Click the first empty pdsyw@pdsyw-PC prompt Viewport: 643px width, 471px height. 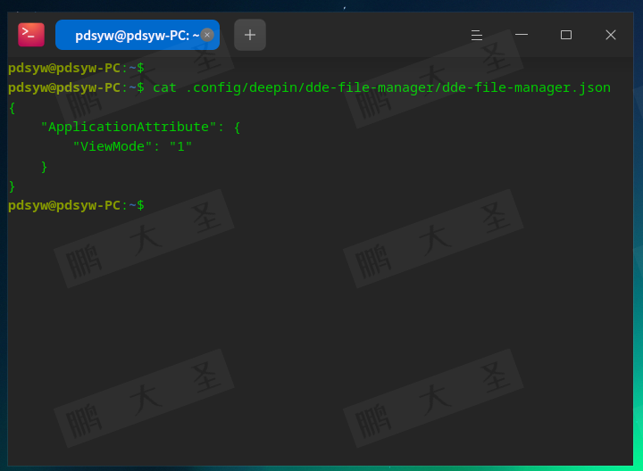pos(76,68)
